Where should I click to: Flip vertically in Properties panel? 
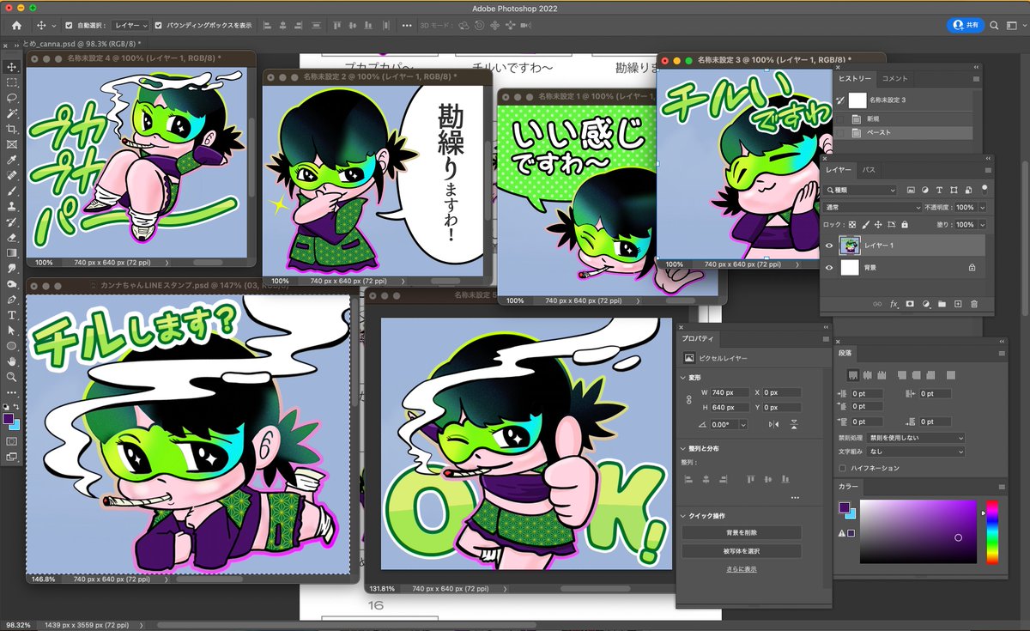[794, 424]
